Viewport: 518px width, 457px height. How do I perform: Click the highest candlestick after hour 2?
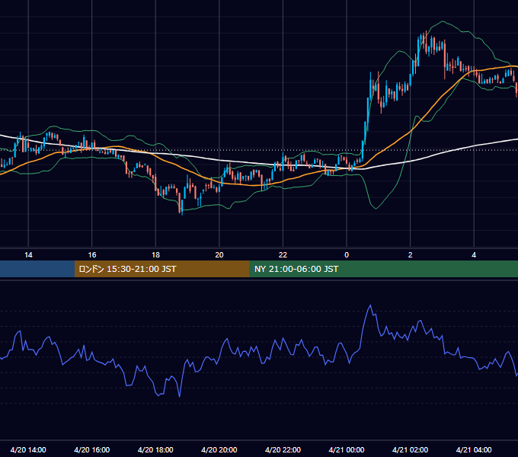click(x=426, y=41)
